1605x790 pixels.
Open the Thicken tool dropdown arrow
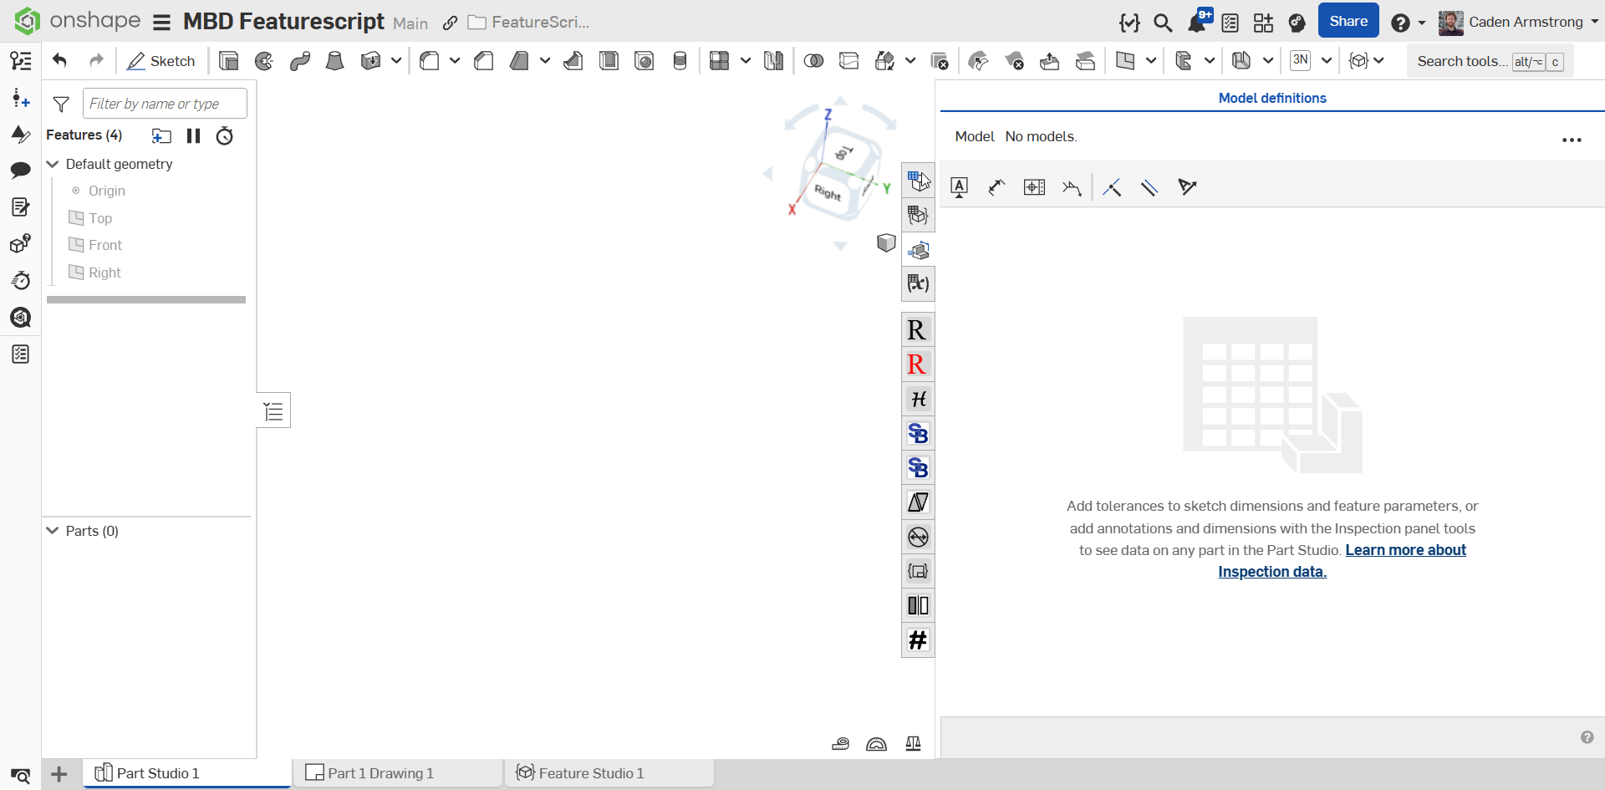pyautogui.click(x=396, y=61)
